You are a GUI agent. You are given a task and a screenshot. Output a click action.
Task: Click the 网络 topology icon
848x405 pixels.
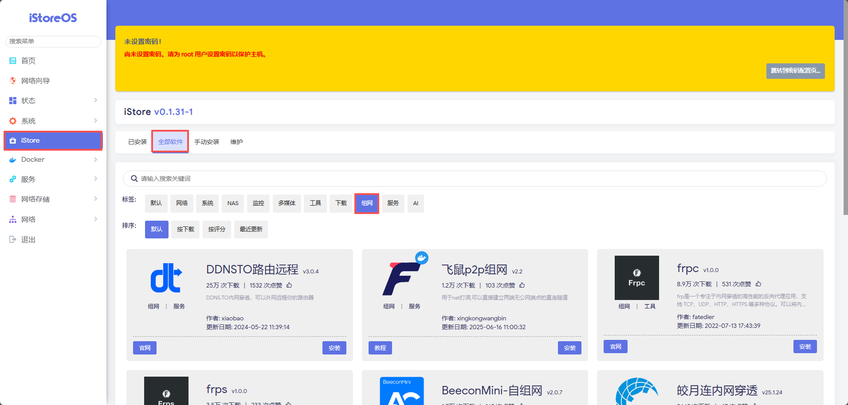tap(13, 219)
